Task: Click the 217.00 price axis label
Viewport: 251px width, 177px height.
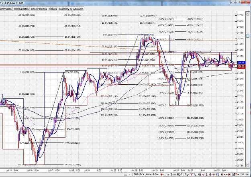Action: pos(241,15)
